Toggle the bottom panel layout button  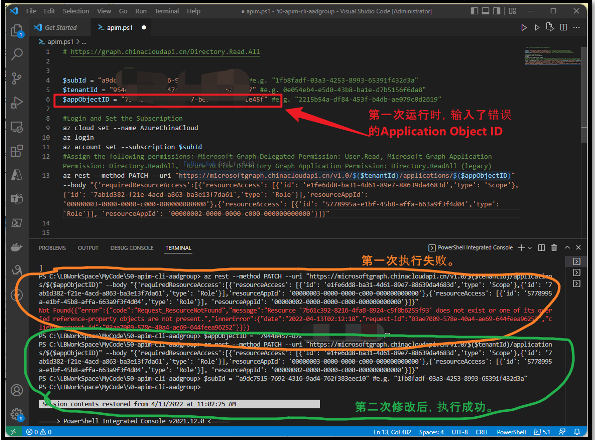coord(486,11)
